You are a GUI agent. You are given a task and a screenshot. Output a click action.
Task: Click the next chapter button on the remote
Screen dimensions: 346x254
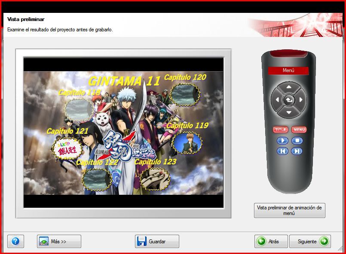[x=297, y=151]
